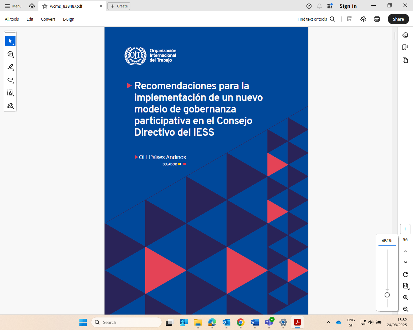413x330 pixels.
Task: Rotate the page clockwise
Action: 406,275
